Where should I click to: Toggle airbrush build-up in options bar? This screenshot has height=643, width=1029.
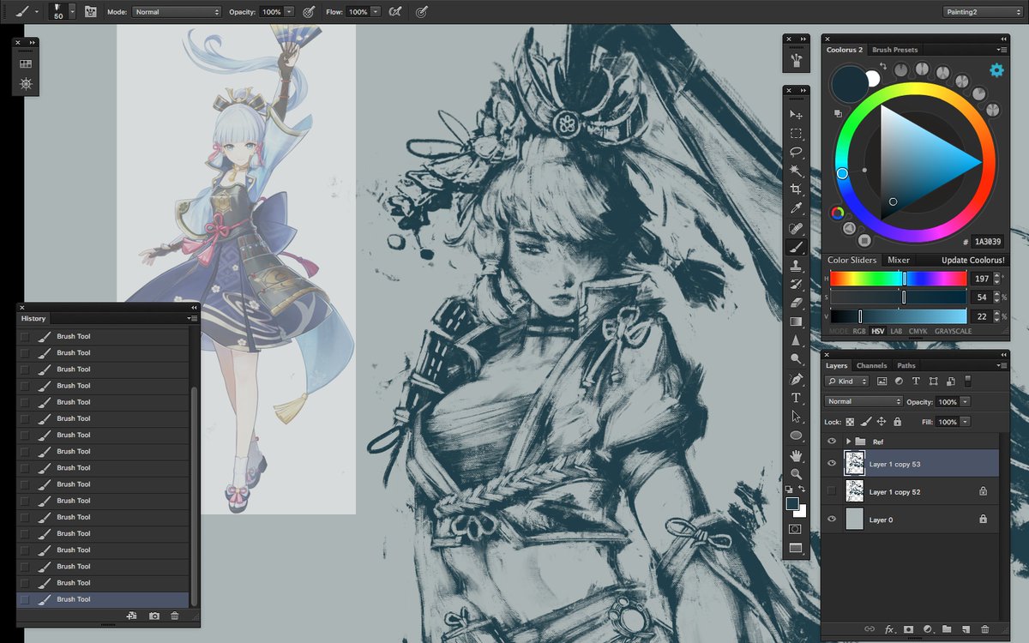click(x=394, y=12)
